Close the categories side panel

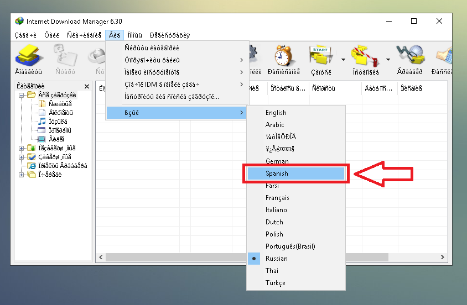coord(87,87)
